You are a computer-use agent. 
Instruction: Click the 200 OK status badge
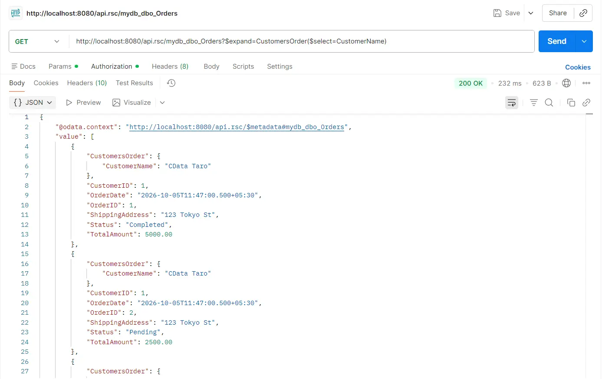click(470, 83)
